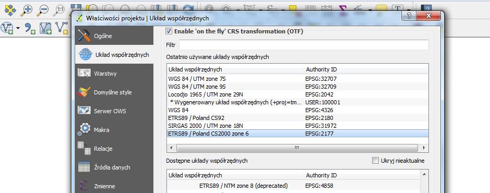Image resolution: width=490 pixels, height=193 pixels.
Task: Select the WGS 84 EPSG:4326 row
Action: coord(297,110)
